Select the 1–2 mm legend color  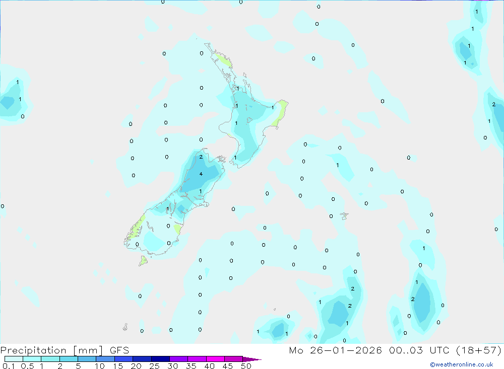pyautogui.click(x=50, y=359)
